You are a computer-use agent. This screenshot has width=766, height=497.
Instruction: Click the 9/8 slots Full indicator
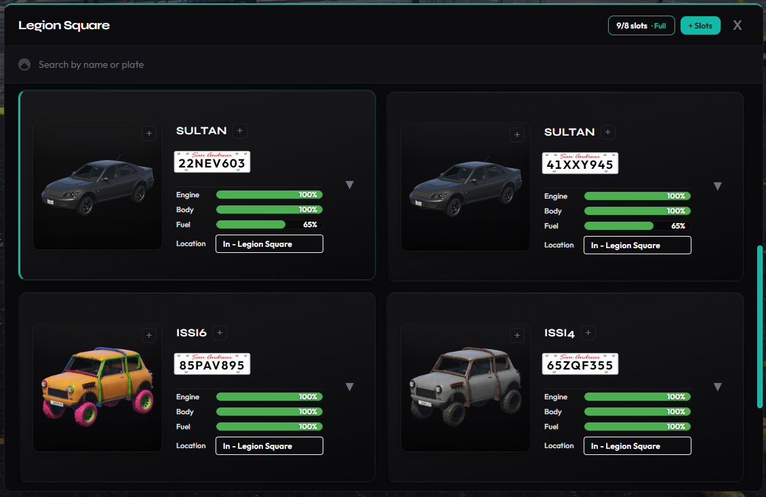click(641, 26)
